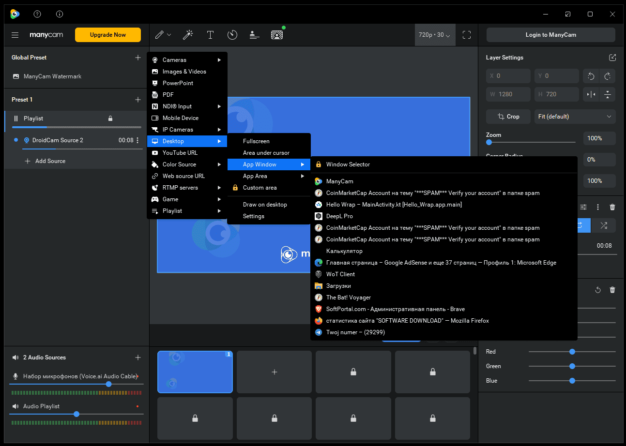Open the 720p · 30 resolution dropdown
The image size is (626, 446).
(435, 35)
